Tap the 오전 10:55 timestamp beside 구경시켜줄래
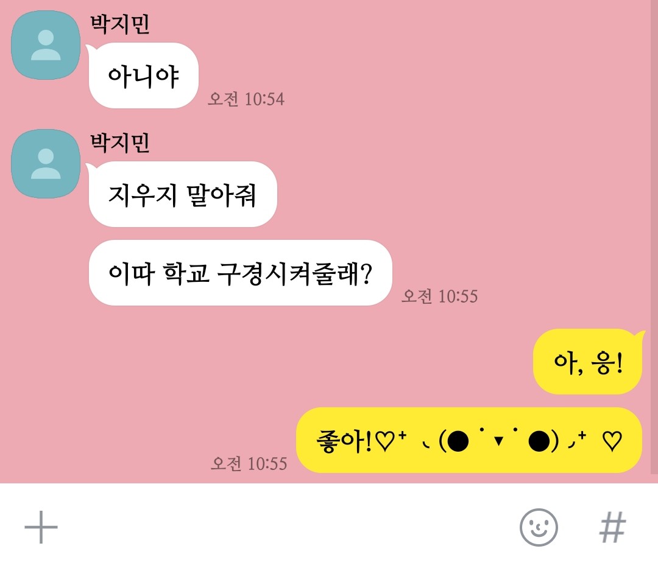The width and height of the screenshot is (658, 571). (x=439, y=296)
